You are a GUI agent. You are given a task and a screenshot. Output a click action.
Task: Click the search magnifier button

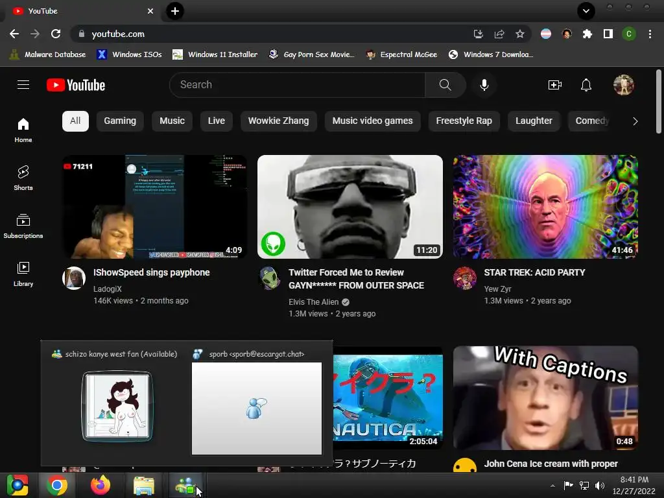[x=445, y=85]
